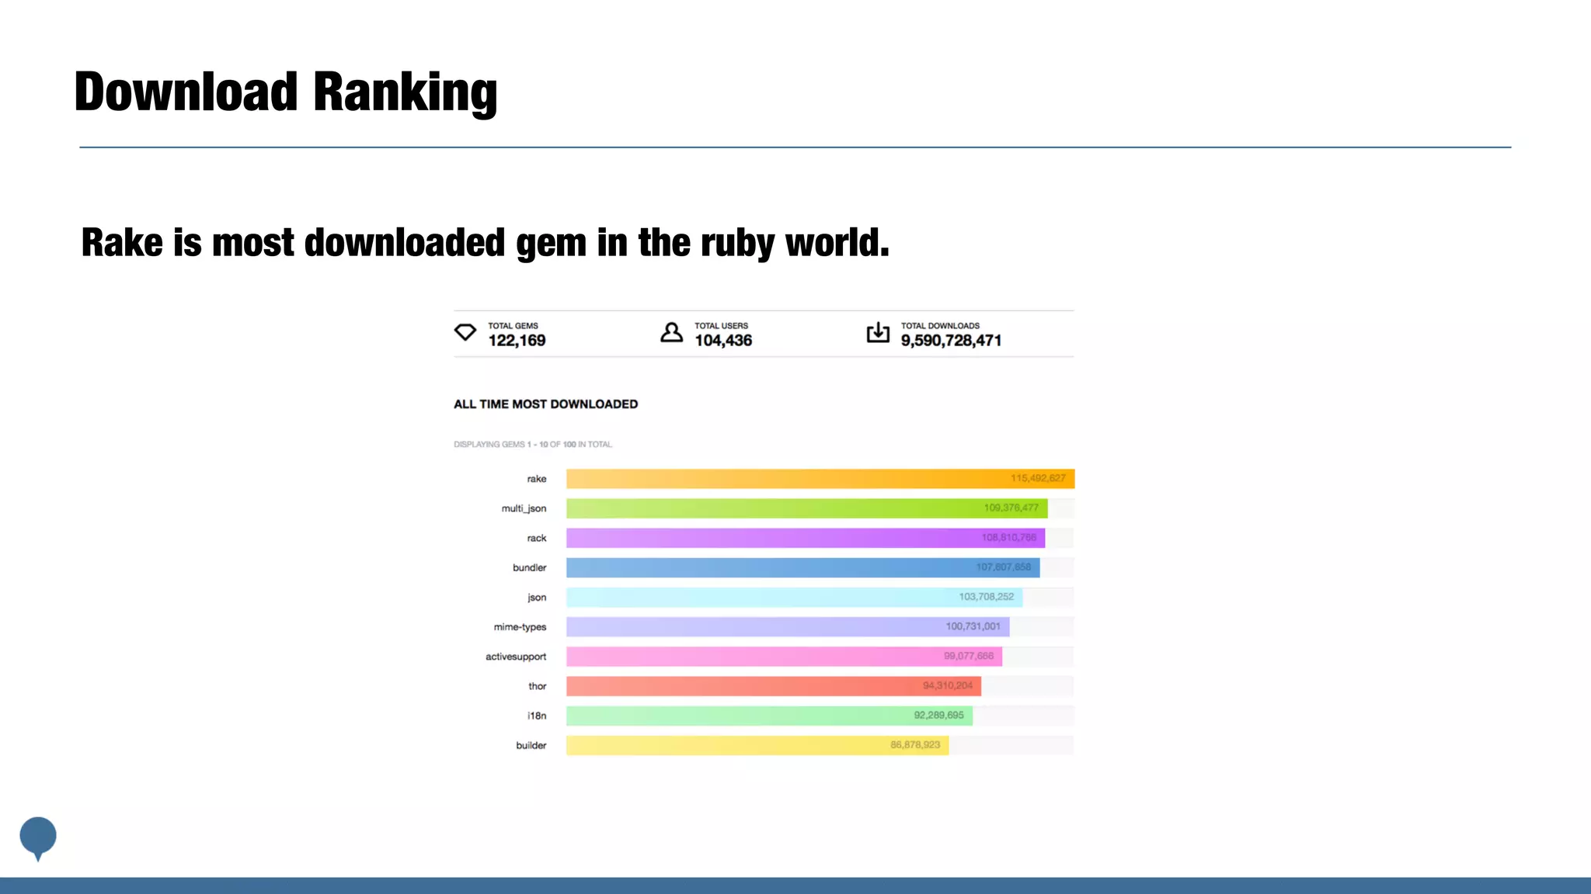The image size is (1591, 894).
Task: Click the 92,289,695 count on i18n bar
Action: 938,715
